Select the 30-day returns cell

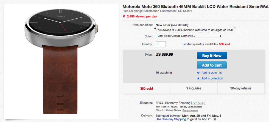241,88
